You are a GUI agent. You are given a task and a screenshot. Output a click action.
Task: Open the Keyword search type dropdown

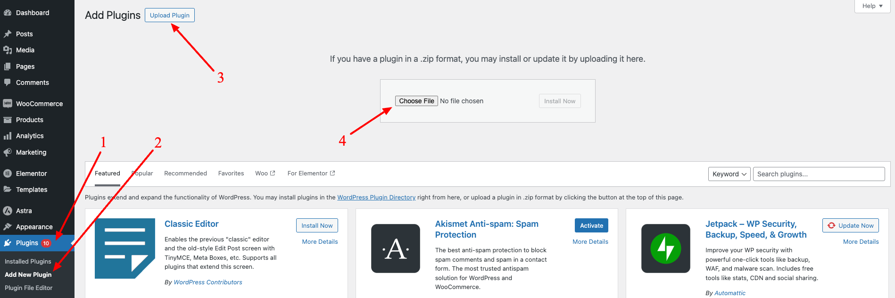[729, 174]
